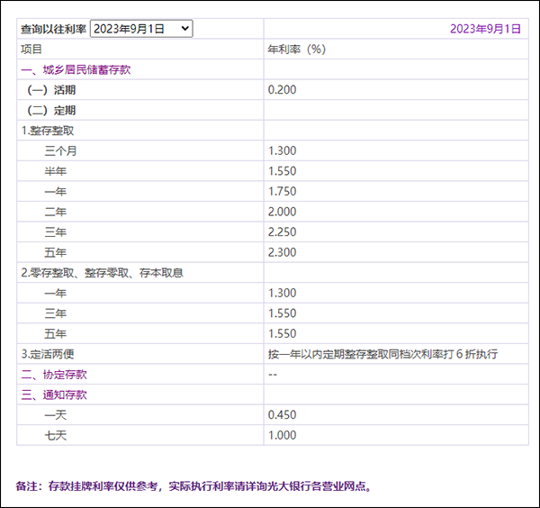Click the 项目 column header
The width and height of the screenshot is (540, 508).
(x=31, y=49)
